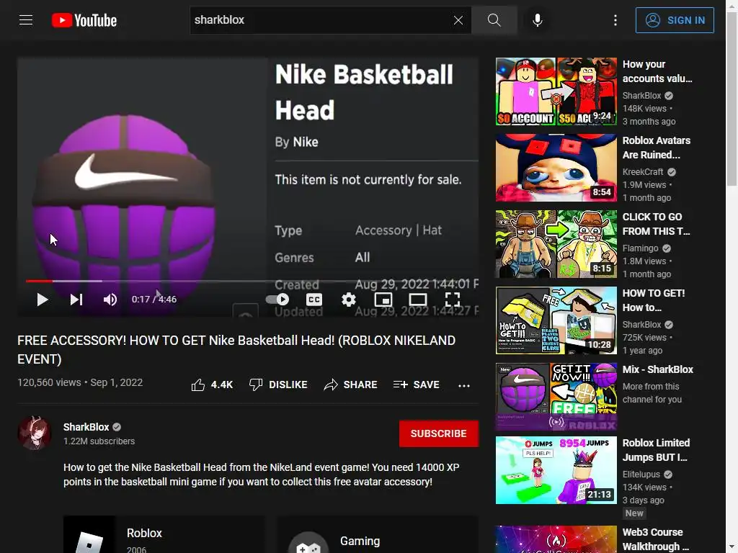This screenshot has height=553, width=738.
Task: Like the video with 4.4K likes
Action: [x=212, y=385]
